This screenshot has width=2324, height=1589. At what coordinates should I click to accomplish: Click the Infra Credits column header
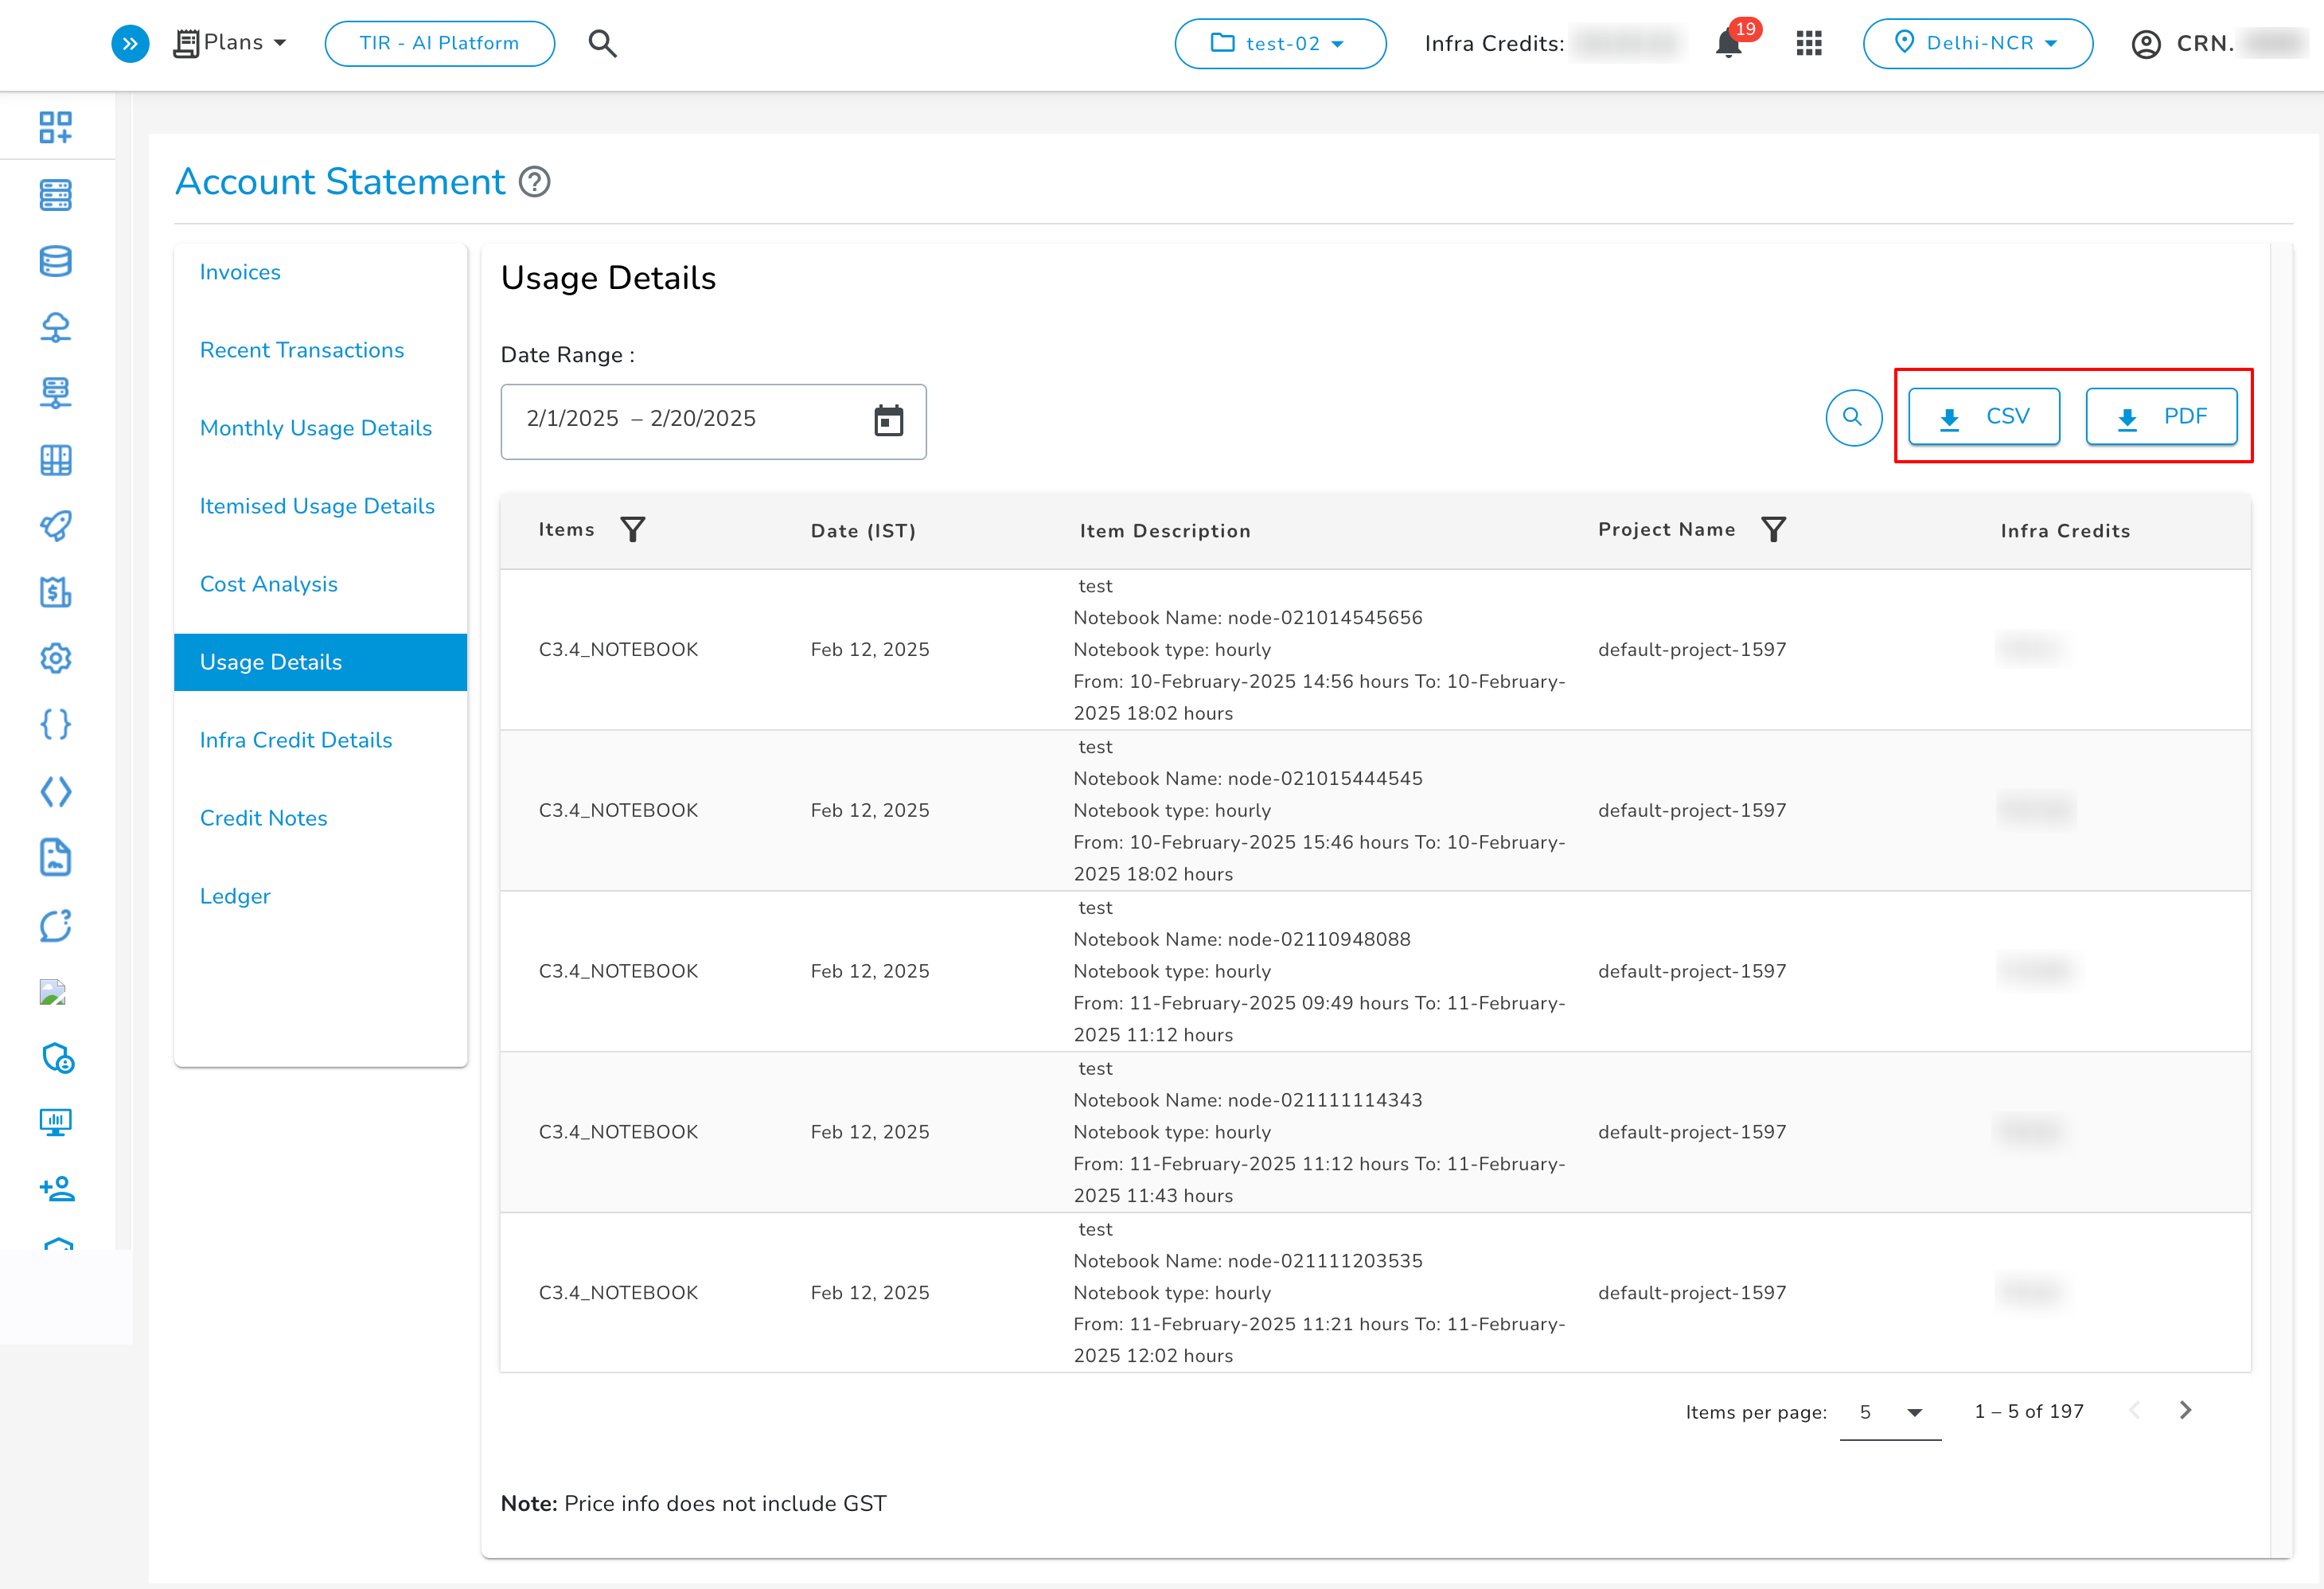point(2065,531)
